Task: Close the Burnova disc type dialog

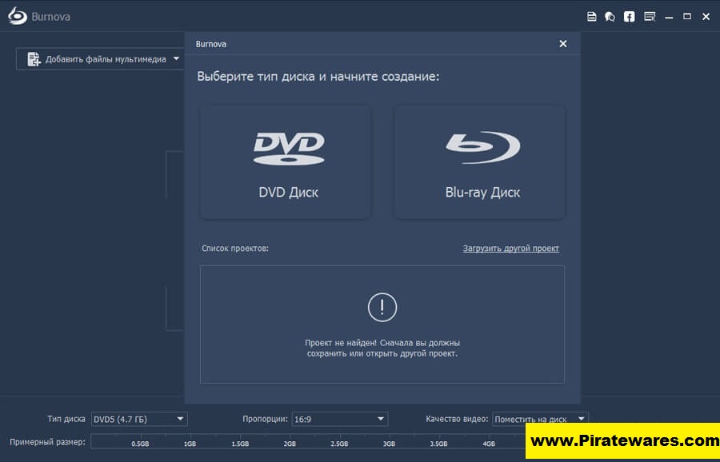Action: coord(562,44)
